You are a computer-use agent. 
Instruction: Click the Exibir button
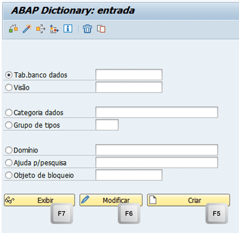point(40,200)
